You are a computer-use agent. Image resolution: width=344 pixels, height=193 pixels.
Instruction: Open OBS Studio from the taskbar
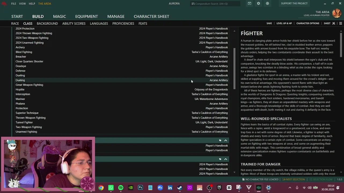click(x=209, y=188)
